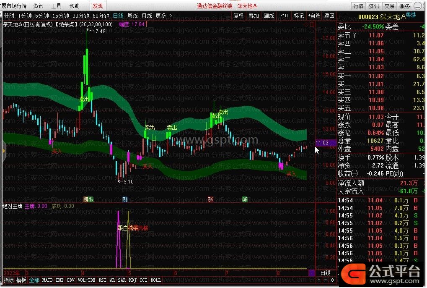The width and height of the screenshot is (427, 288).
Task: Click the 0 reset button beside zoom controls
Action: pos(332,280)
